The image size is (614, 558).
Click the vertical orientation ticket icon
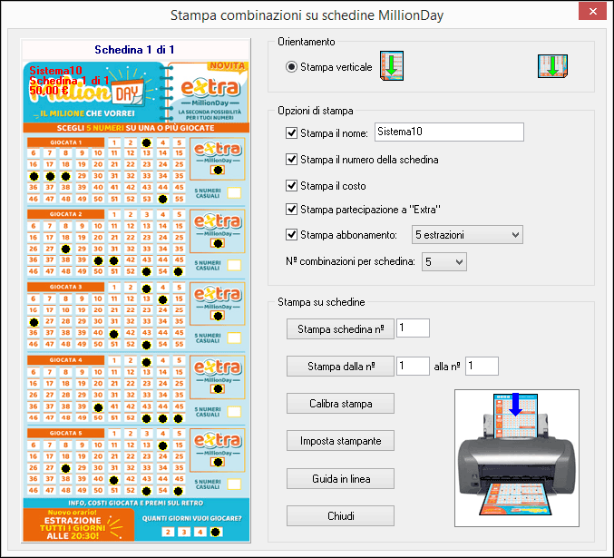(392, 66)
